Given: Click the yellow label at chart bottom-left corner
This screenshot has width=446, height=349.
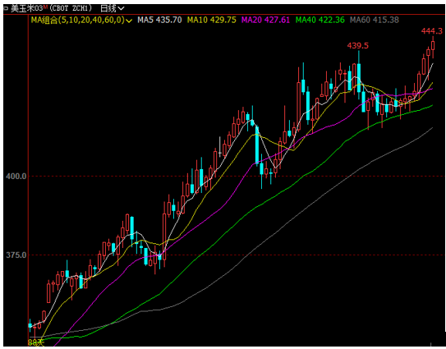Looking at the screenshot, I should (x=36, y=342).
